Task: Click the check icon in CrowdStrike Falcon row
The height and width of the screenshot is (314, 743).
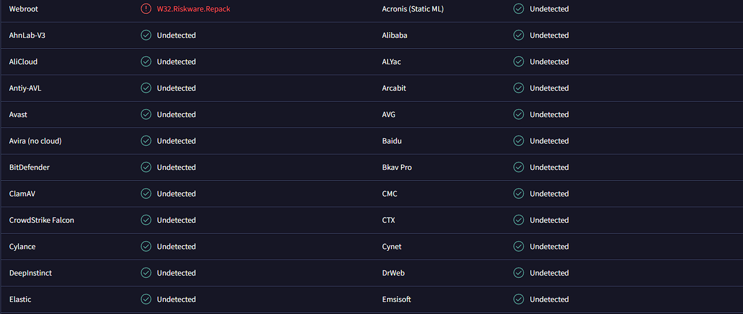Action: click(146, 220)
